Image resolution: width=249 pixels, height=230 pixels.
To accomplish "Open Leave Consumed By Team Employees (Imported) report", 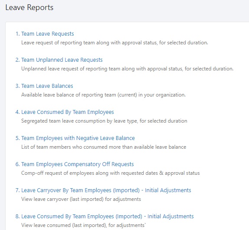I will click(107, 217).
